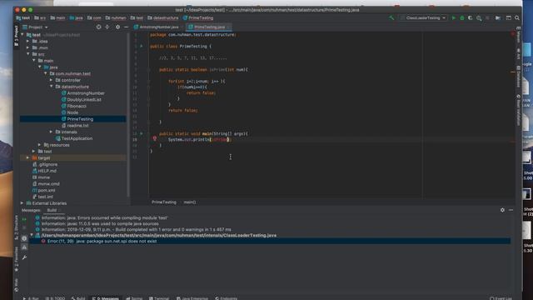This screenshot has height=300, width=533.
Task: Click the Rerun build icon in Messages panel
Action: (24, 220)
